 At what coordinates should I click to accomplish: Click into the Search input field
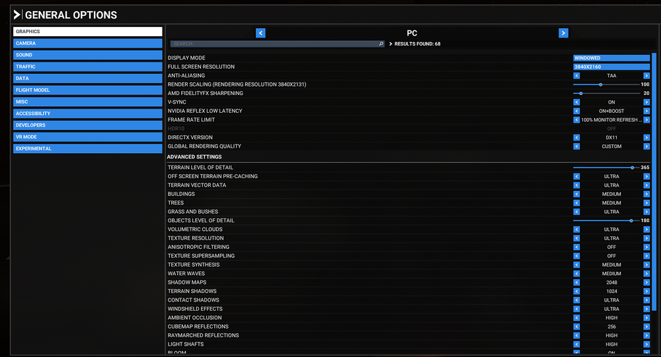(274, 44)
